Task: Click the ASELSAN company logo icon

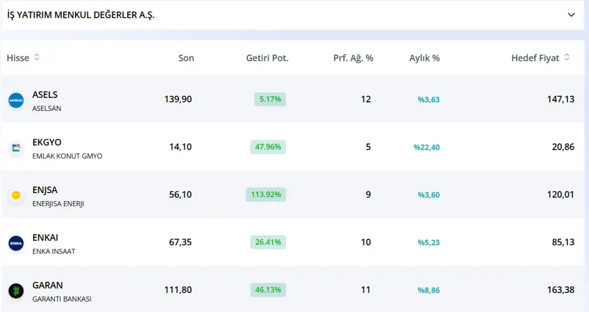Action: 16,100
